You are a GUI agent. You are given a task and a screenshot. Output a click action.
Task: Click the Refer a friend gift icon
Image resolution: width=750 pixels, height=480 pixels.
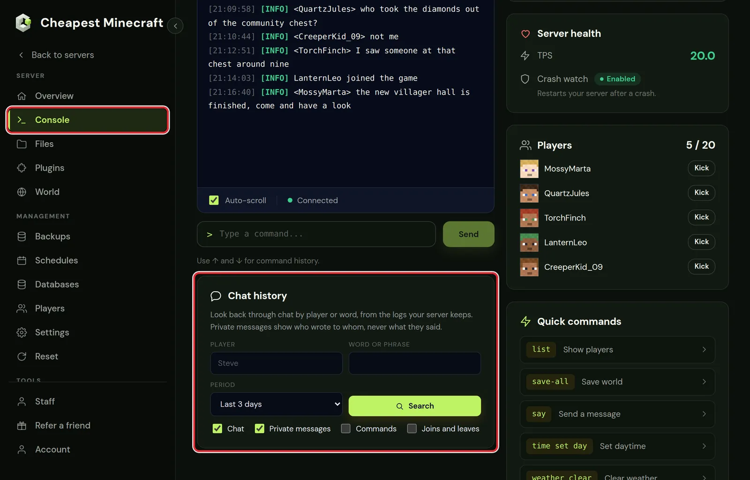pyautogui.click(x=22, y=426)
